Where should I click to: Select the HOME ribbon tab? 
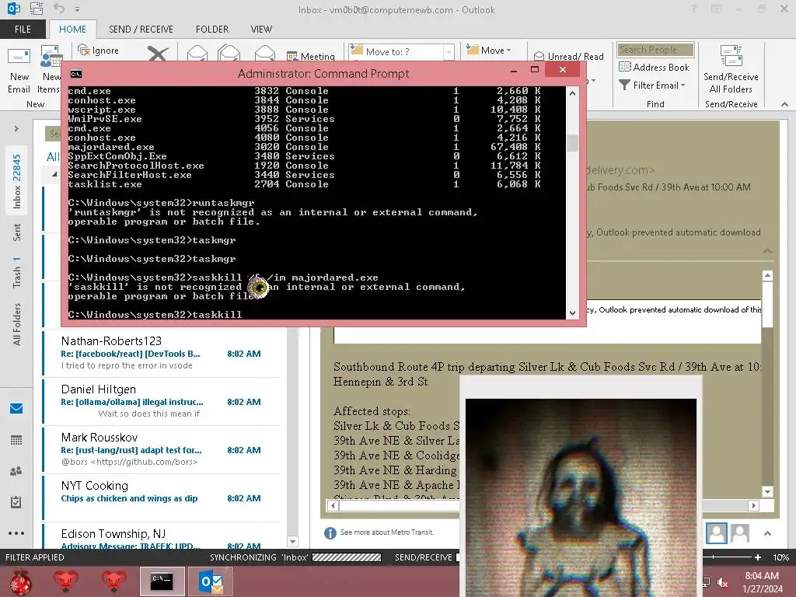click(72, 30)
